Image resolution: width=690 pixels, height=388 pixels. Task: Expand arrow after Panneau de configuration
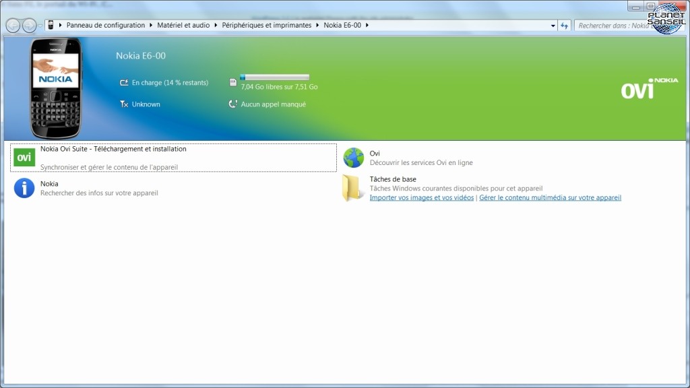coord(151,25)
